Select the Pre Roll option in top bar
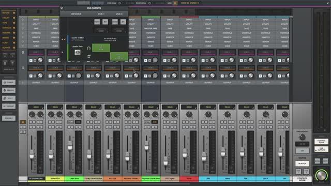 112,3
